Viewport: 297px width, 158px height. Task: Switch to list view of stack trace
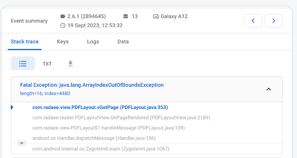23,63
